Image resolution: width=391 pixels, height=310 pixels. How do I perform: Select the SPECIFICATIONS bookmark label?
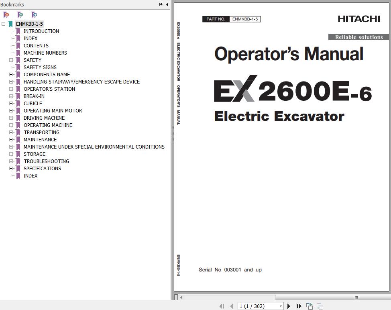coord(43,169)
